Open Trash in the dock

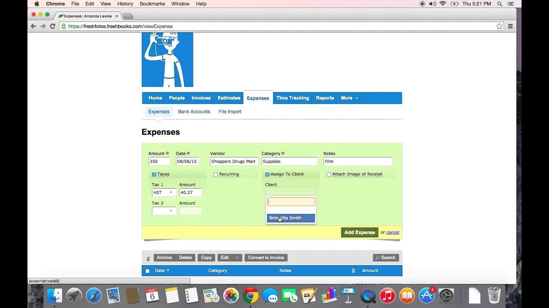coord(494,296)
